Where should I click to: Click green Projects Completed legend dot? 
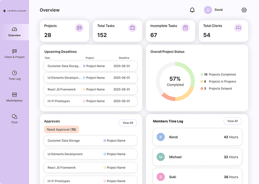coord(202,74)
